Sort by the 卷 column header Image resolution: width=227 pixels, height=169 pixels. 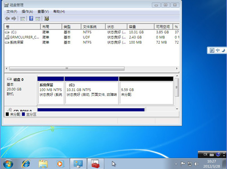pyautogui.click(x=22, y=27)
